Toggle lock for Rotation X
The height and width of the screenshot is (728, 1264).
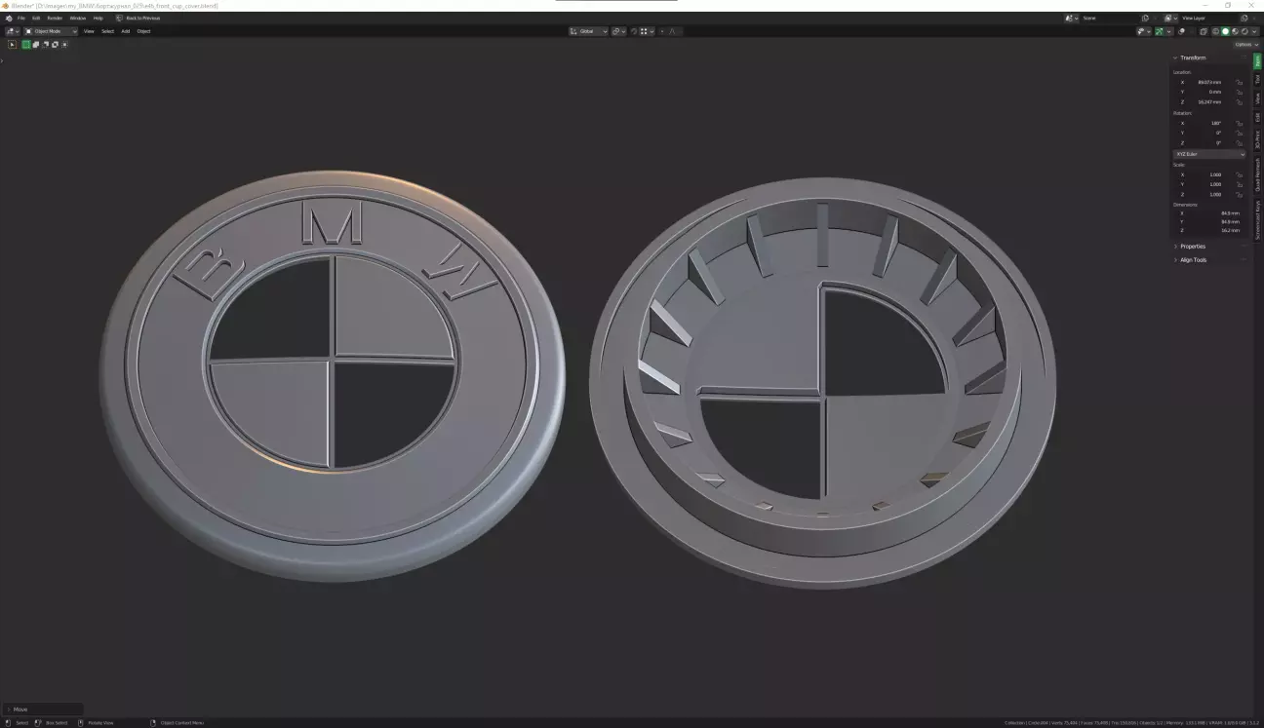(1240, 124)
